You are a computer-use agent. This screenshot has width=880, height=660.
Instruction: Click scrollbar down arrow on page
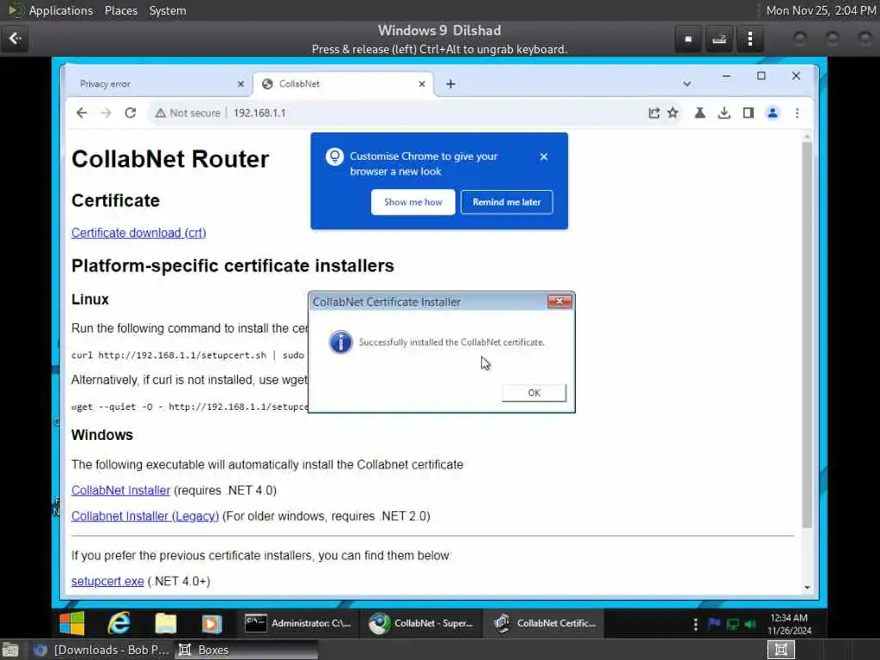807,588
